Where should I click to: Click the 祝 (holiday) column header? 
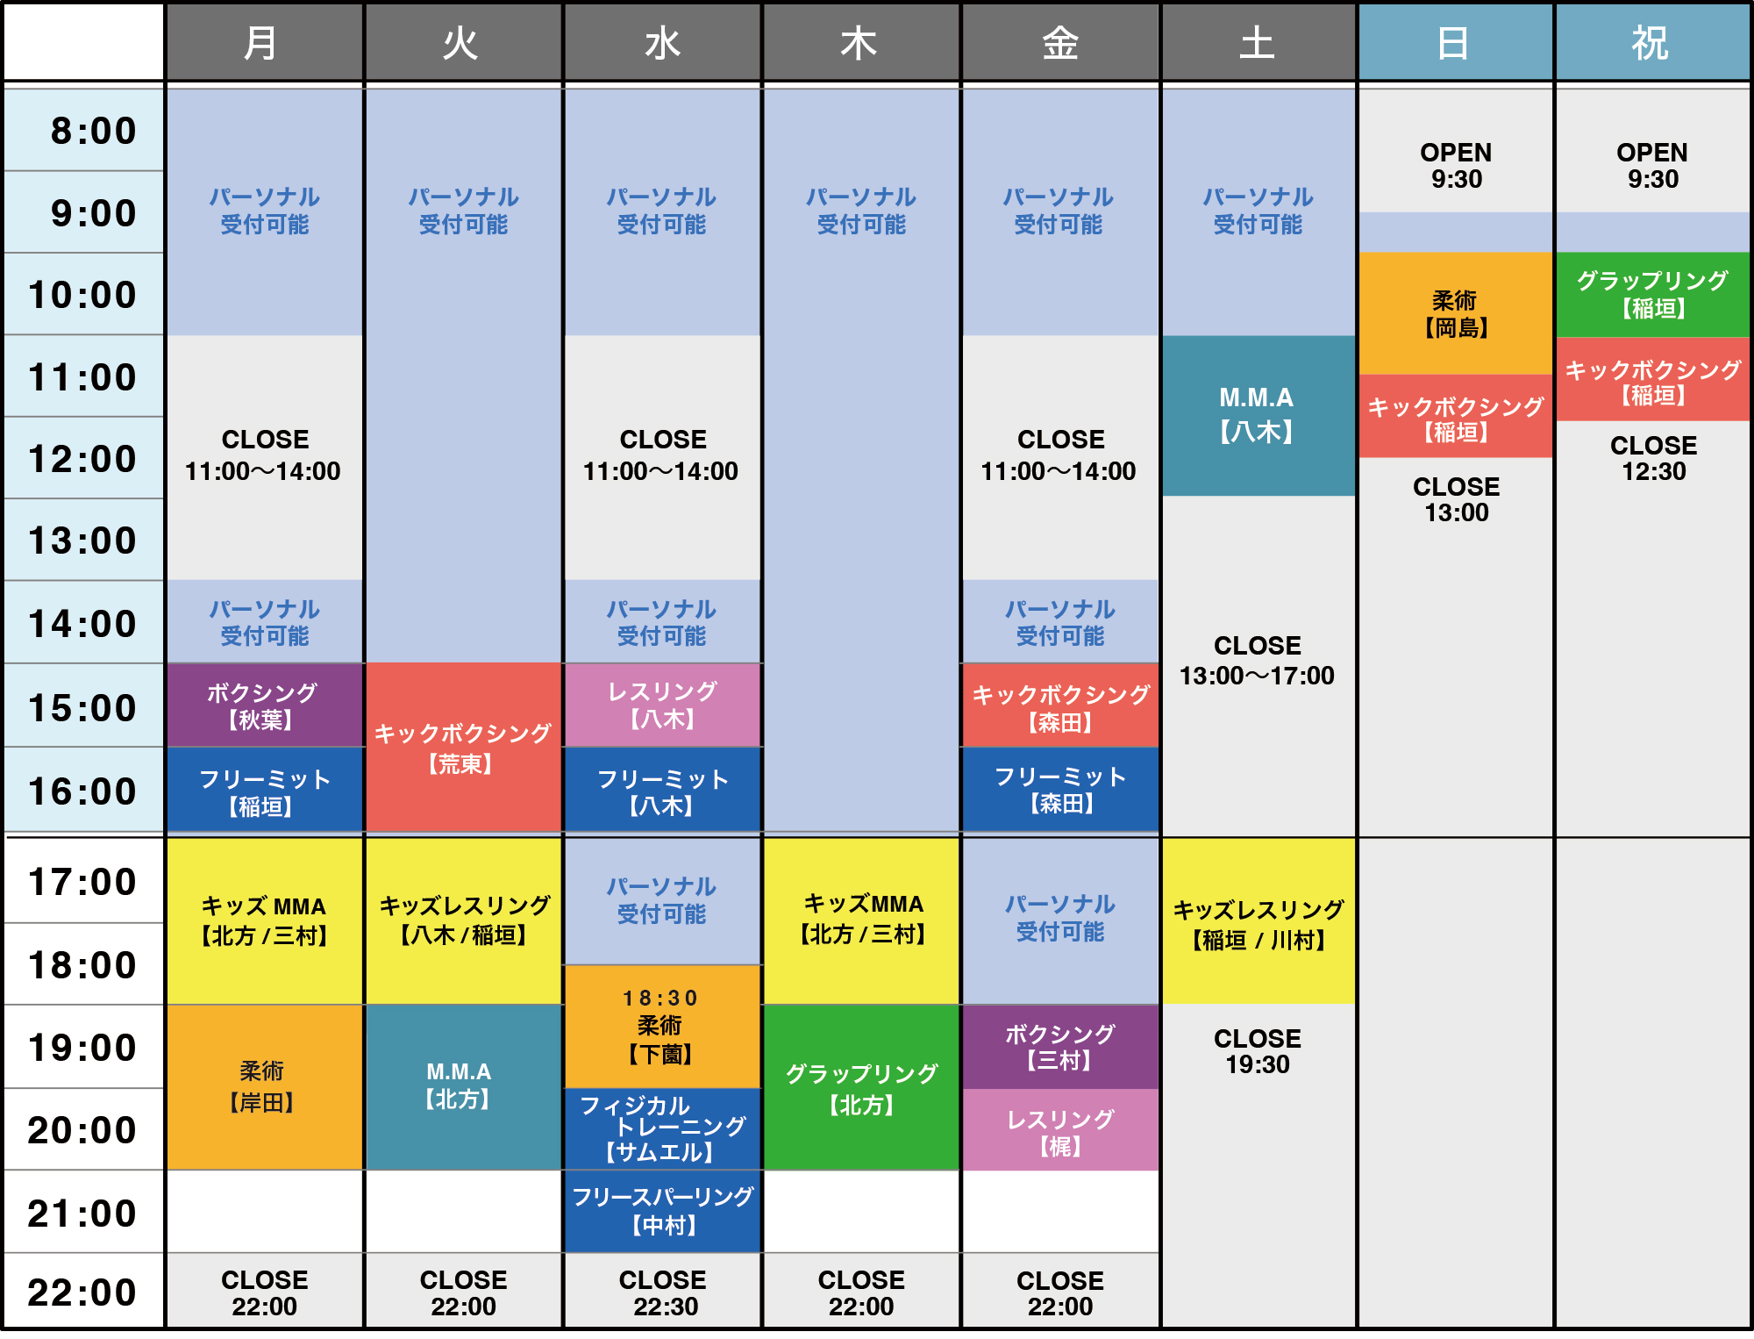point(1651,42)
